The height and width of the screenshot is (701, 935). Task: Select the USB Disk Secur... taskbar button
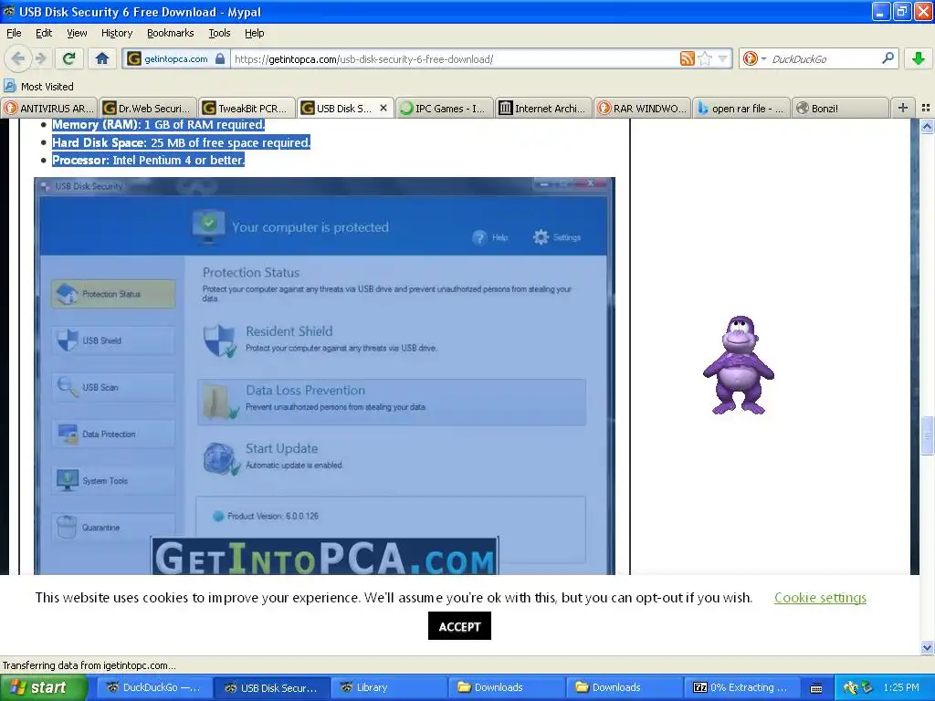pyautogui.click(x=272, y=687)
